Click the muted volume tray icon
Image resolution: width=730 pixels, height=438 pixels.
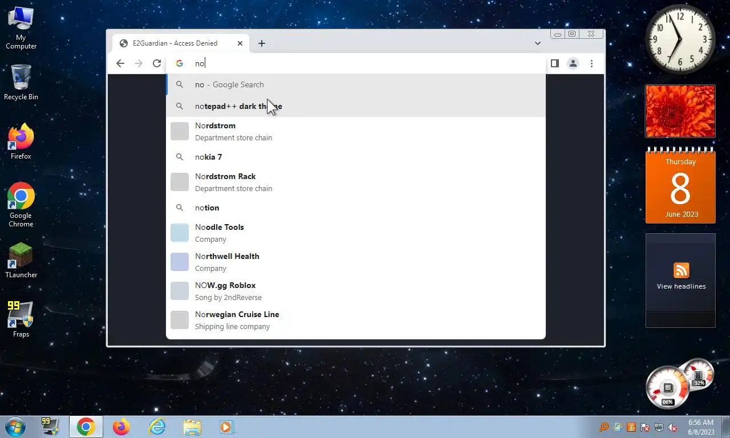click(x=673, y=427)
